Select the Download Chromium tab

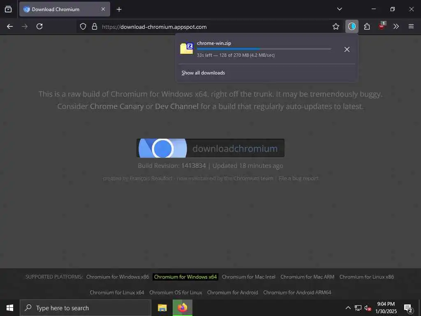(65, 9)
